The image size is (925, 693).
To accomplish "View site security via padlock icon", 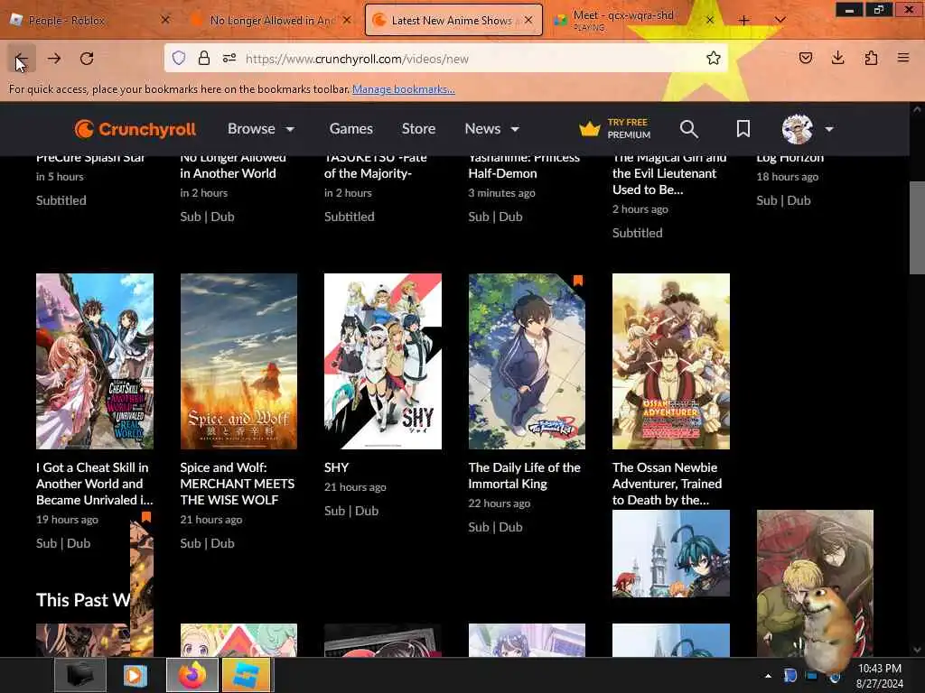I will 204,58.
